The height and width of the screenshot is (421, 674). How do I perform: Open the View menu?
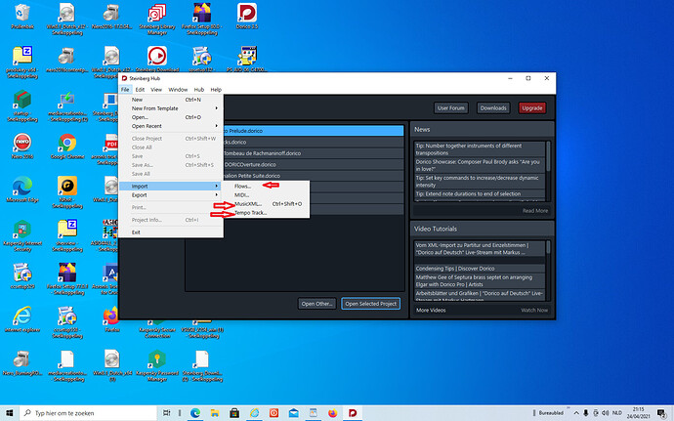(x=156, y=90)
